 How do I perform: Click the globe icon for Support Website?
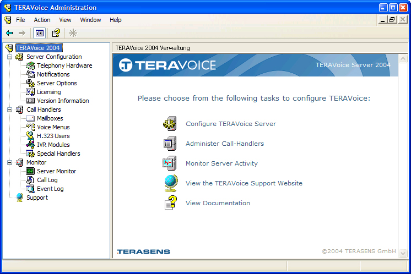coord(170,183)
